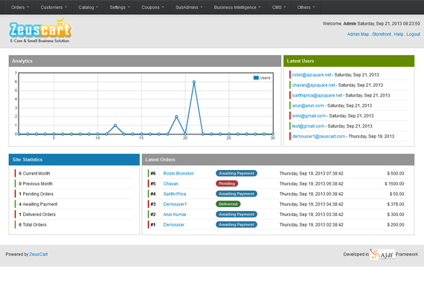Click Awaiting Payment badge for order #1
The width and height of the screenshot is (424, 297).
[237, 225]
